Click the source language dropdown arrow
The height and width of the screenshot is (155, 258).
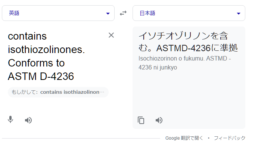click(108, 13)
